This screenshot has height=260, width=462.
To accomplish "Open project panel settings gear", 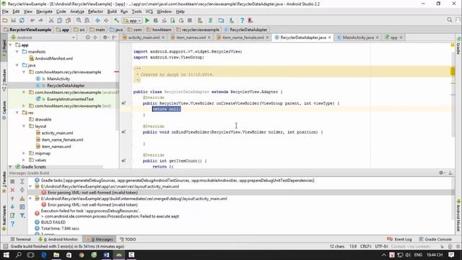I will pos(105,38).
